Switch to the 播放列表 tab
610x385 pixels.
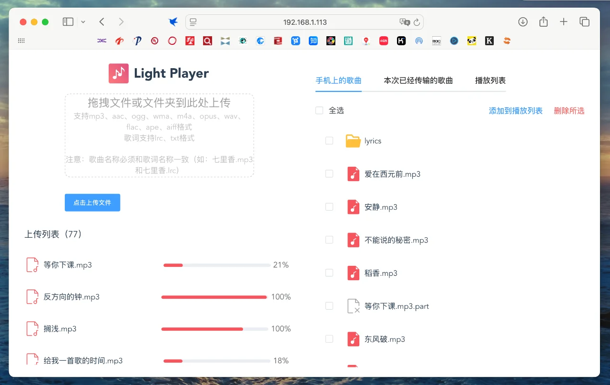(x=490, y=81)
